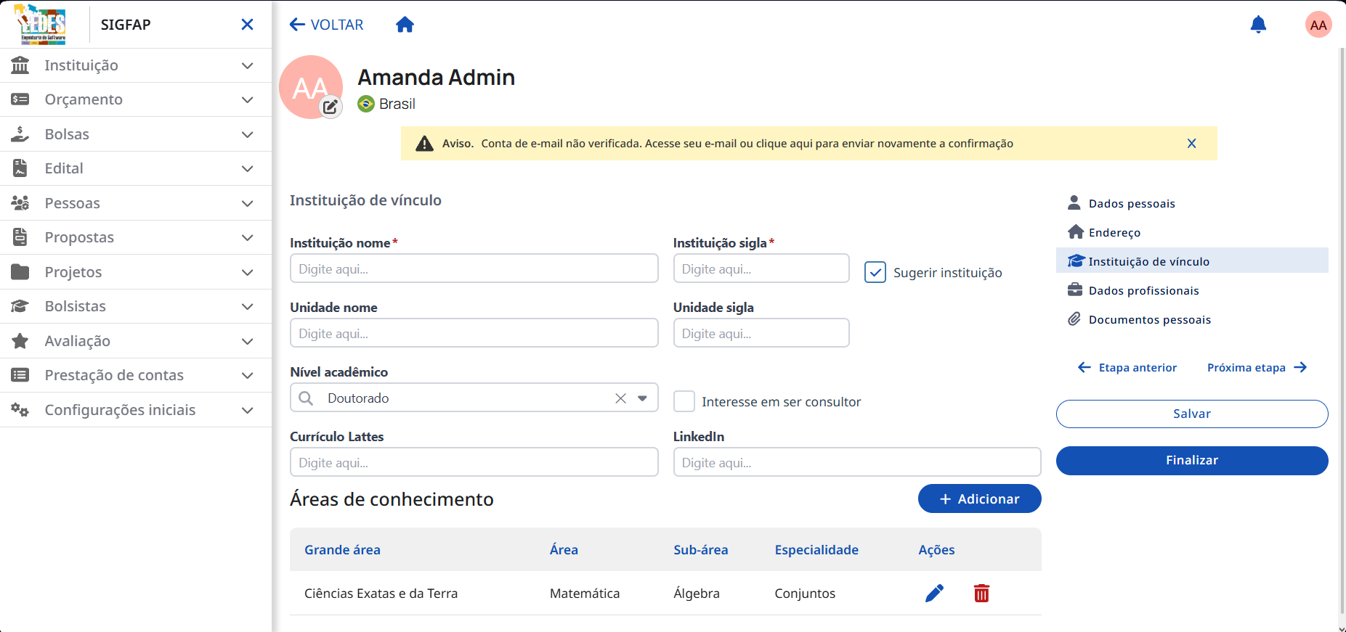
Task: Check Interesse em ser consultor
Action: 684,401
